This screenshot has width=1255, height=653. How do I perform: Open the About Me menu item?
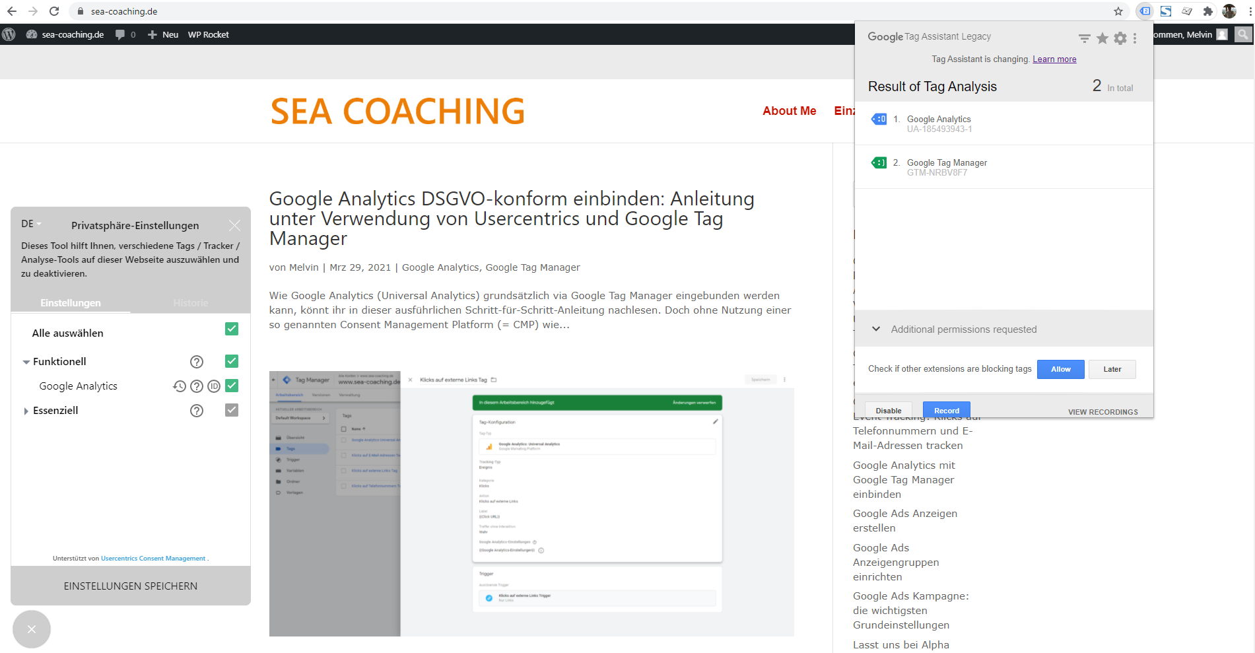790,111
